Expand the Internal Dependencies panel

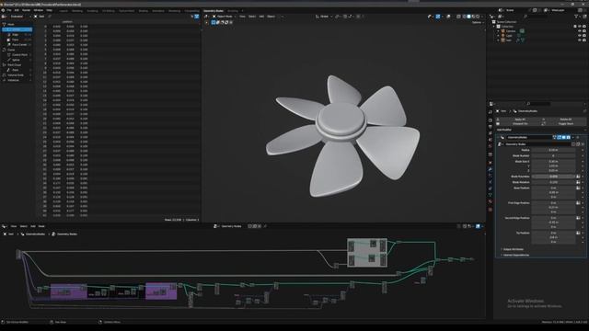pos(515,255)
